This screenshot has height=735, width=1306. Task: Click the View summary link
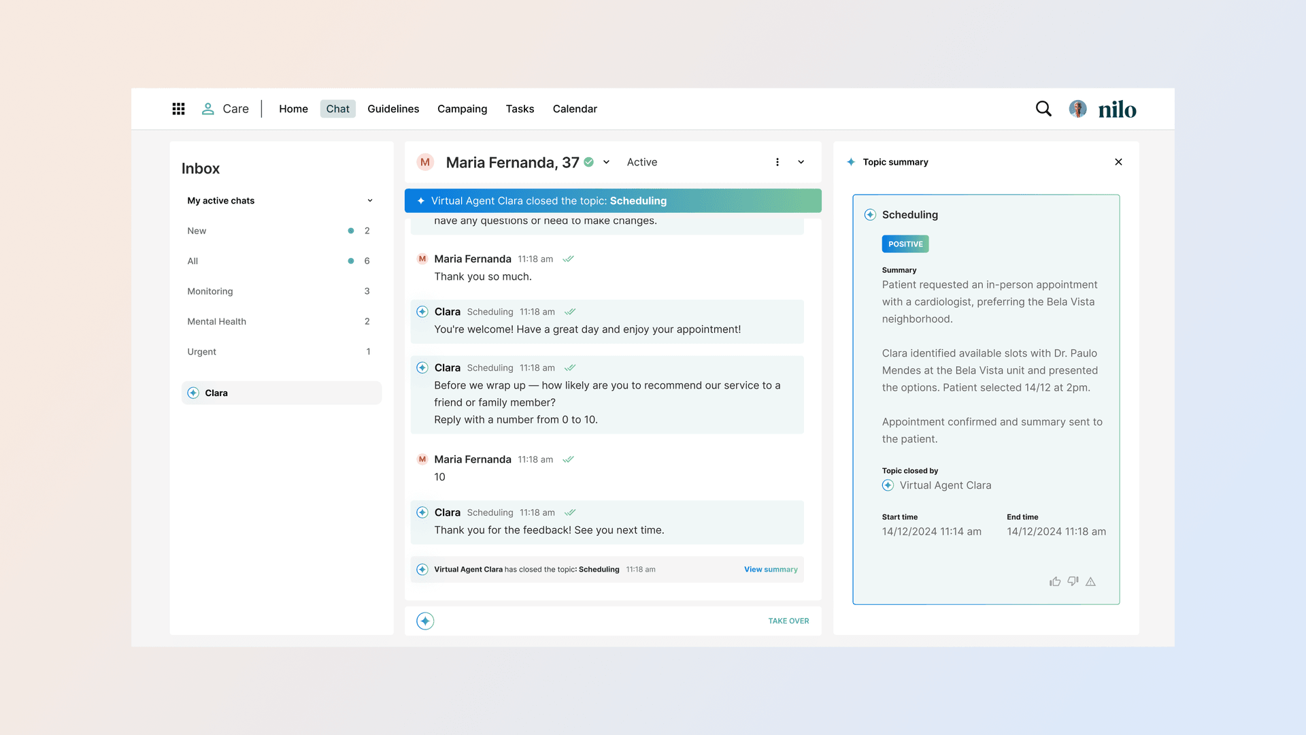tap(771, 570)
